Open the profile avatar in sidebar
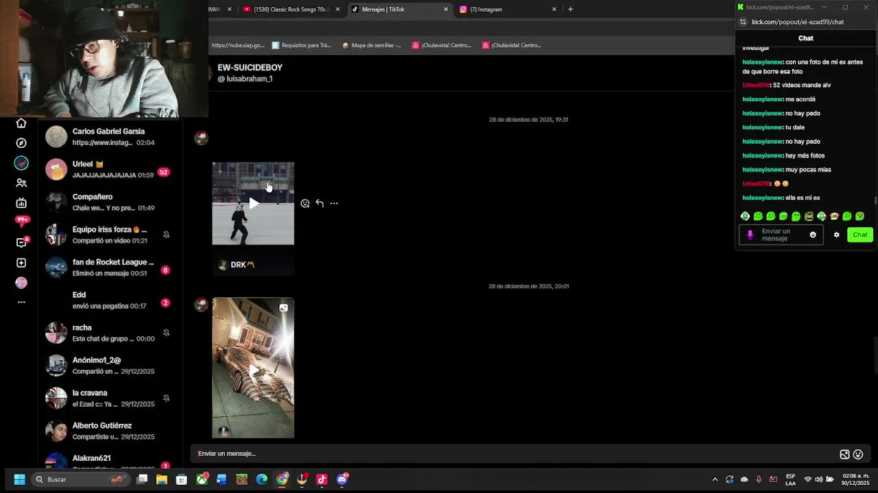 21,283
